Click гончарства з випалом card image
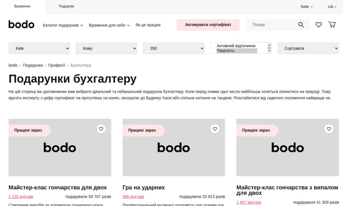The width and height of the screenshot is (343, 206). [x=288, y=148]
